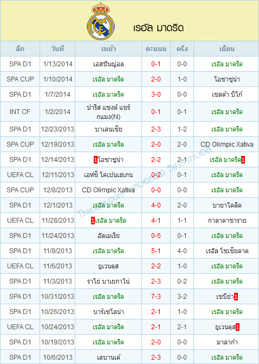Click the 0-2 score
The height and width of the screenshot is (364, 259).
[156, 175]
